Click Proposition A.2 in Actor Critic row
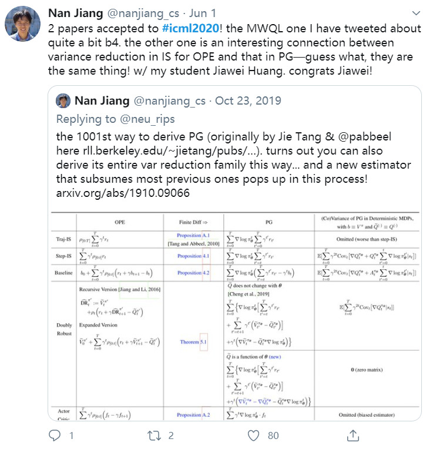The height and width of the screenshot is (449, 433). (x=189, y=415)
